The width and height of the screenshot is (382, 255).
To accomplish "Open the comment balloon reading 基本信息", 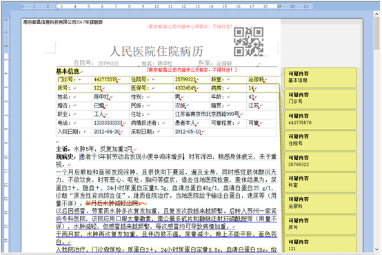I will 320,78.
